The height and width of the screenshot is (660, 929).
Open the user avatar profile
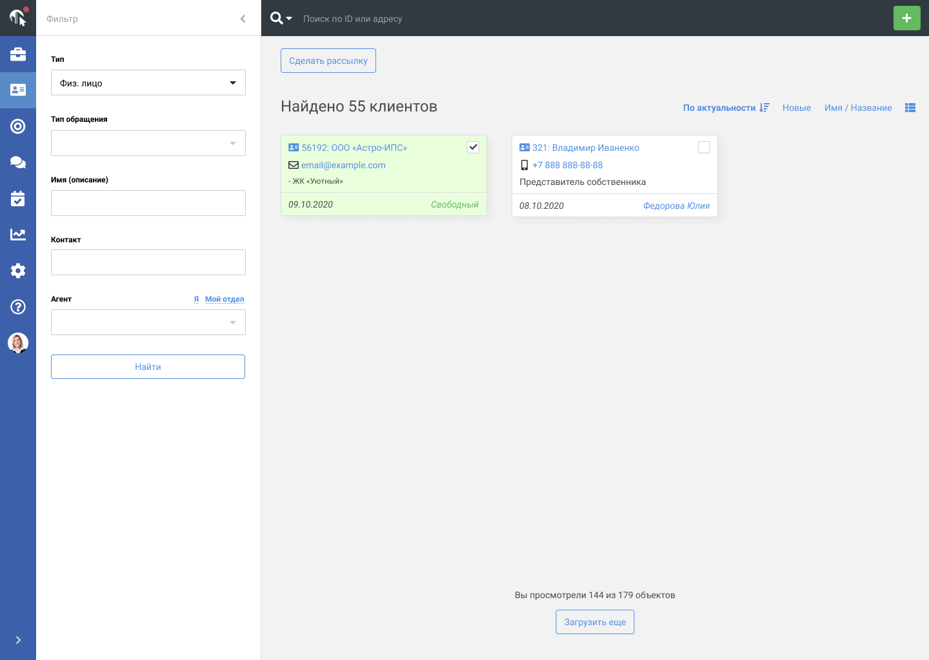[x=18, y=343]
